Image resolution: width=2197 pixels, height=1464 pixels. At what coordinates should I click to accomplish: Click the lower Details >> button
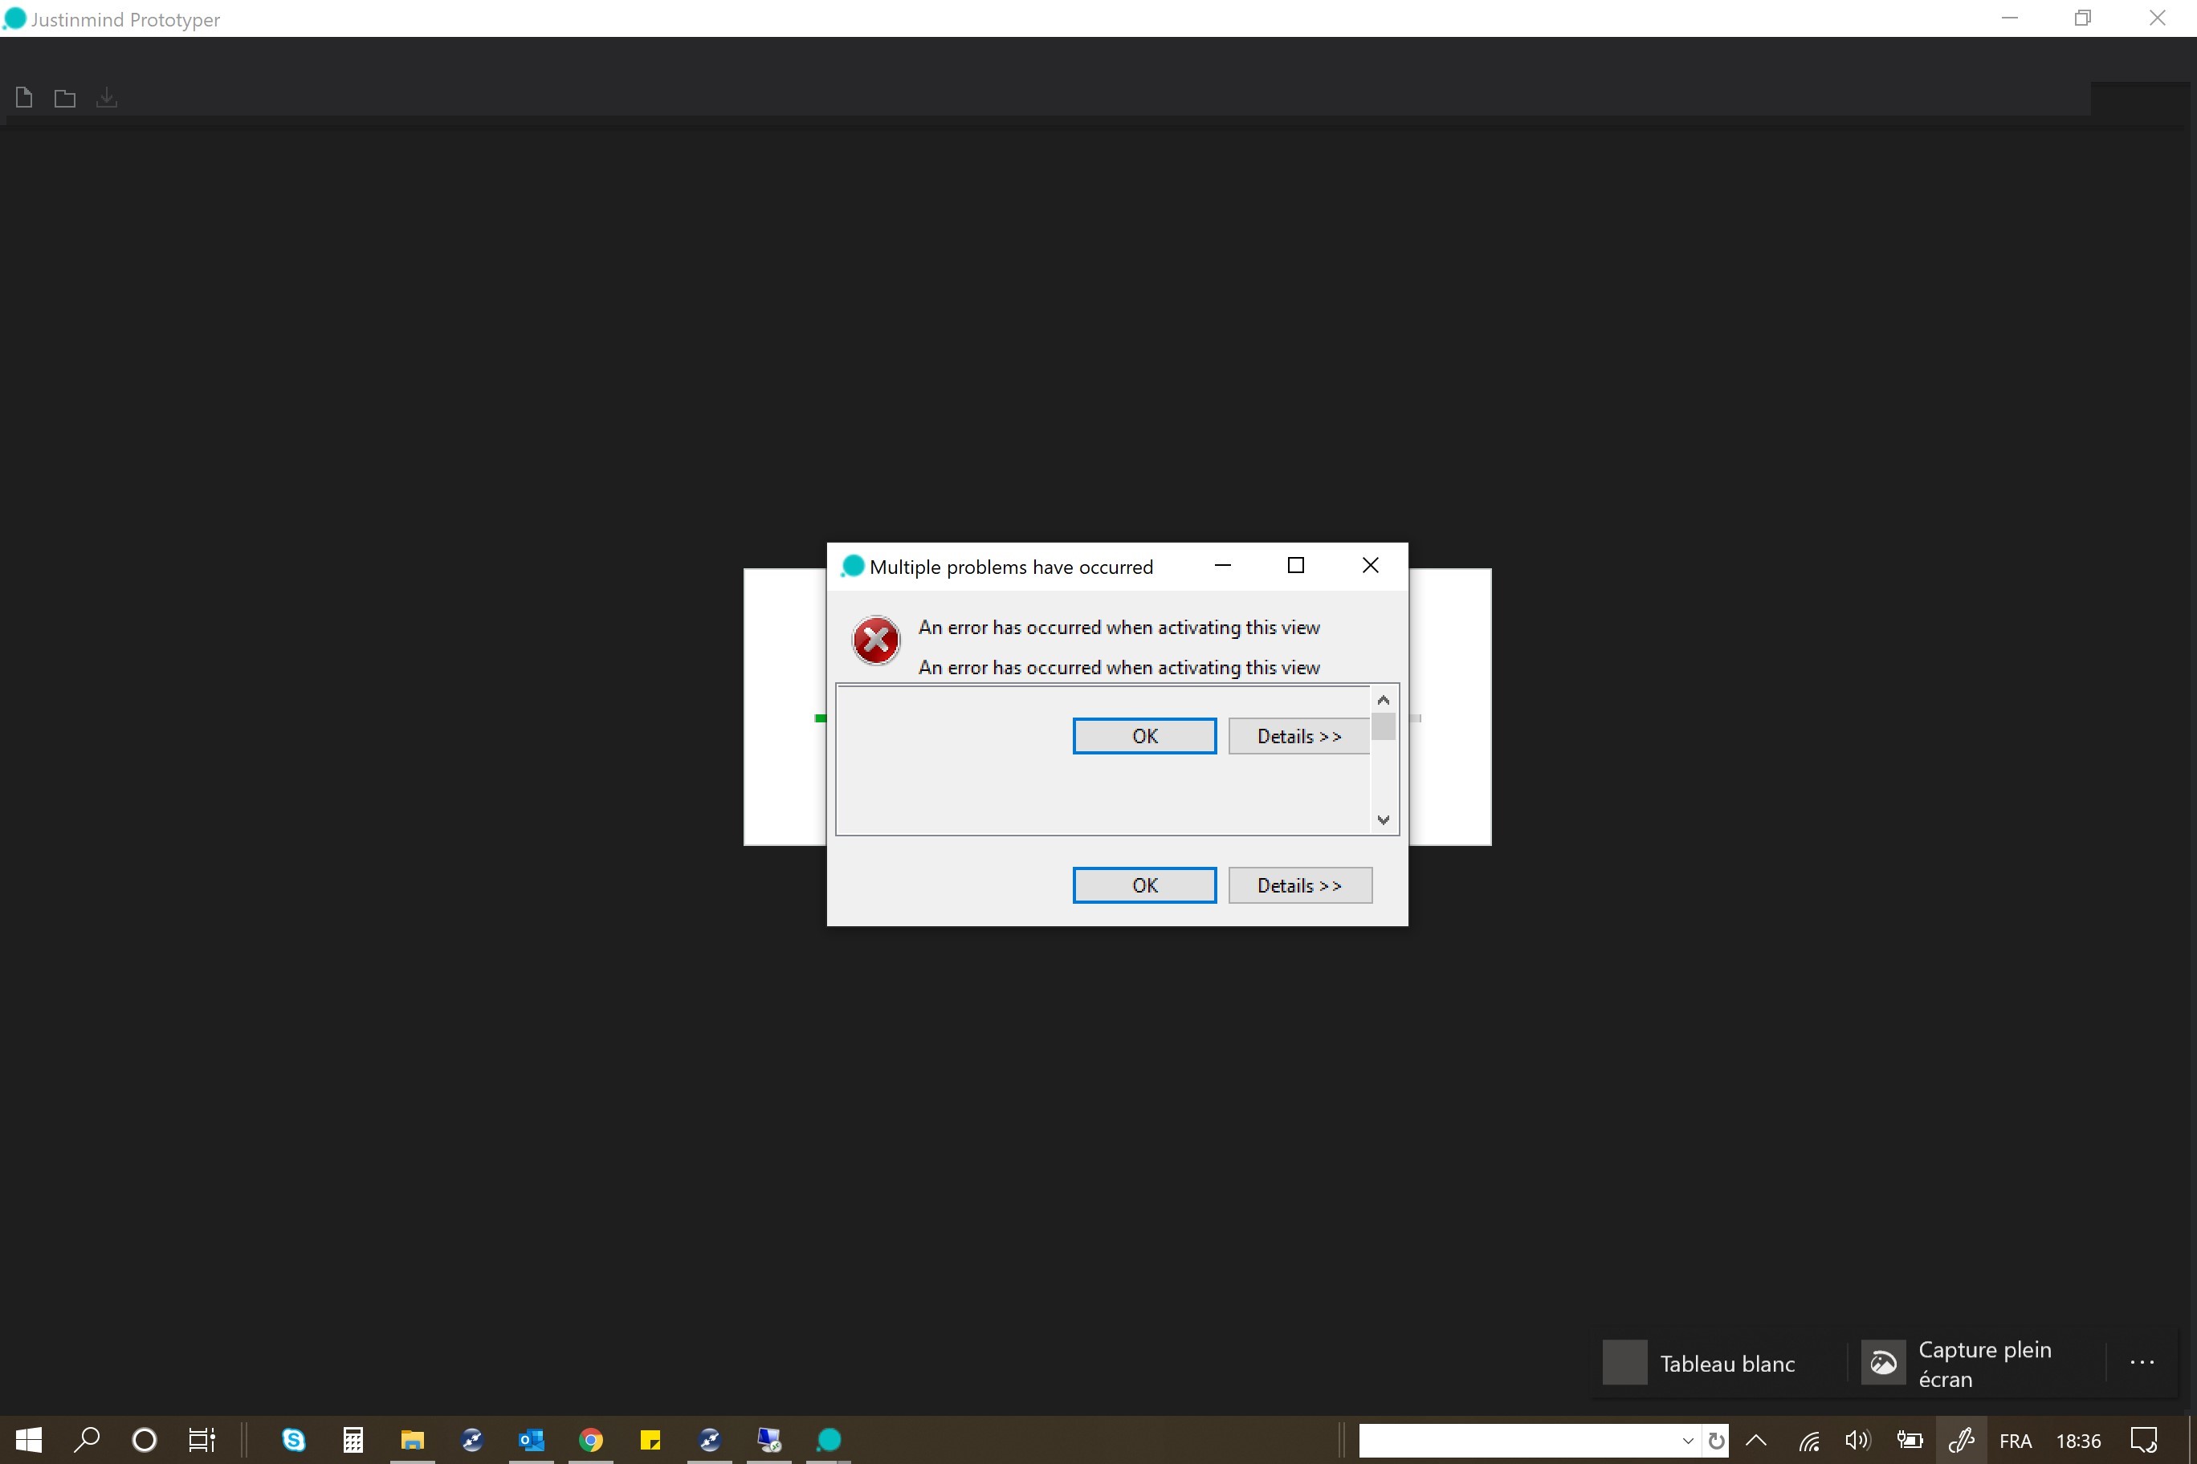coord(1298,885)
